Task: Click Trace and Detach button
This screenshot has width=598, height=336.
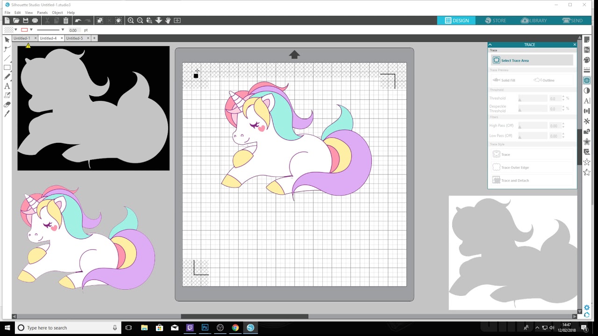Action: coord(532,180)
